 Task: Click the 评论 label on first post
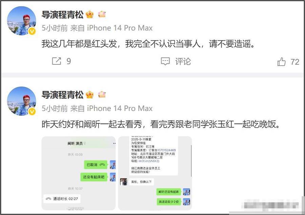click(x=183, y=62)
